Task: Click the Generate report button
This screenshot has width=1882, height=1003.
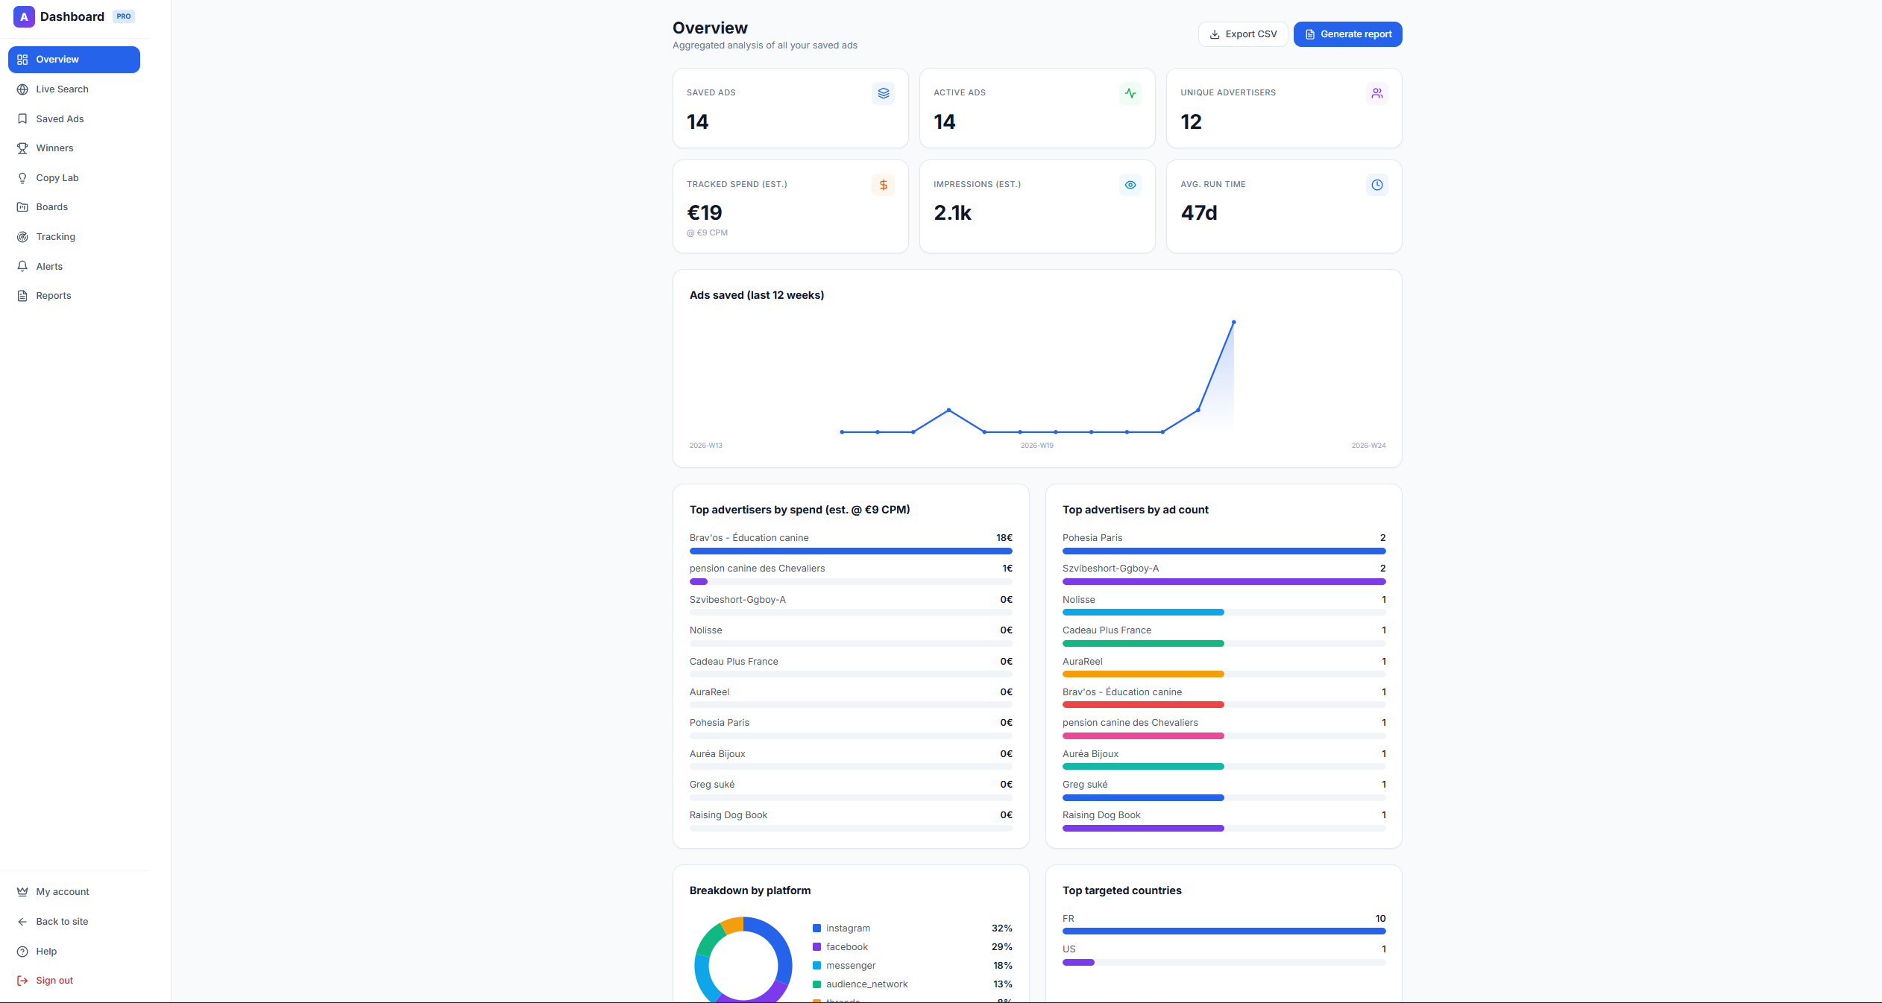Action: [1347, 34]
